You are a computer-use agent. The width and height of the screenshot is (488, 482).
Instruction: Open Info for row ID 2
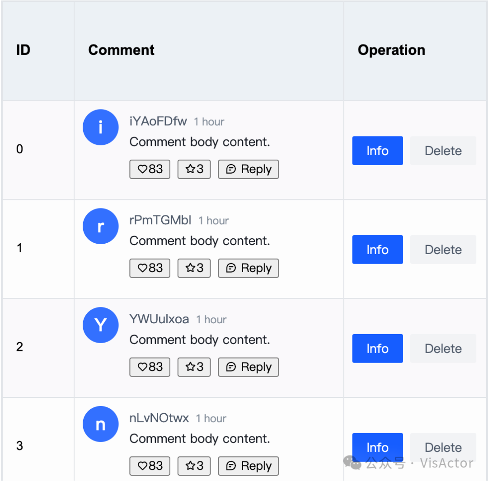click(x=377, y=349)
